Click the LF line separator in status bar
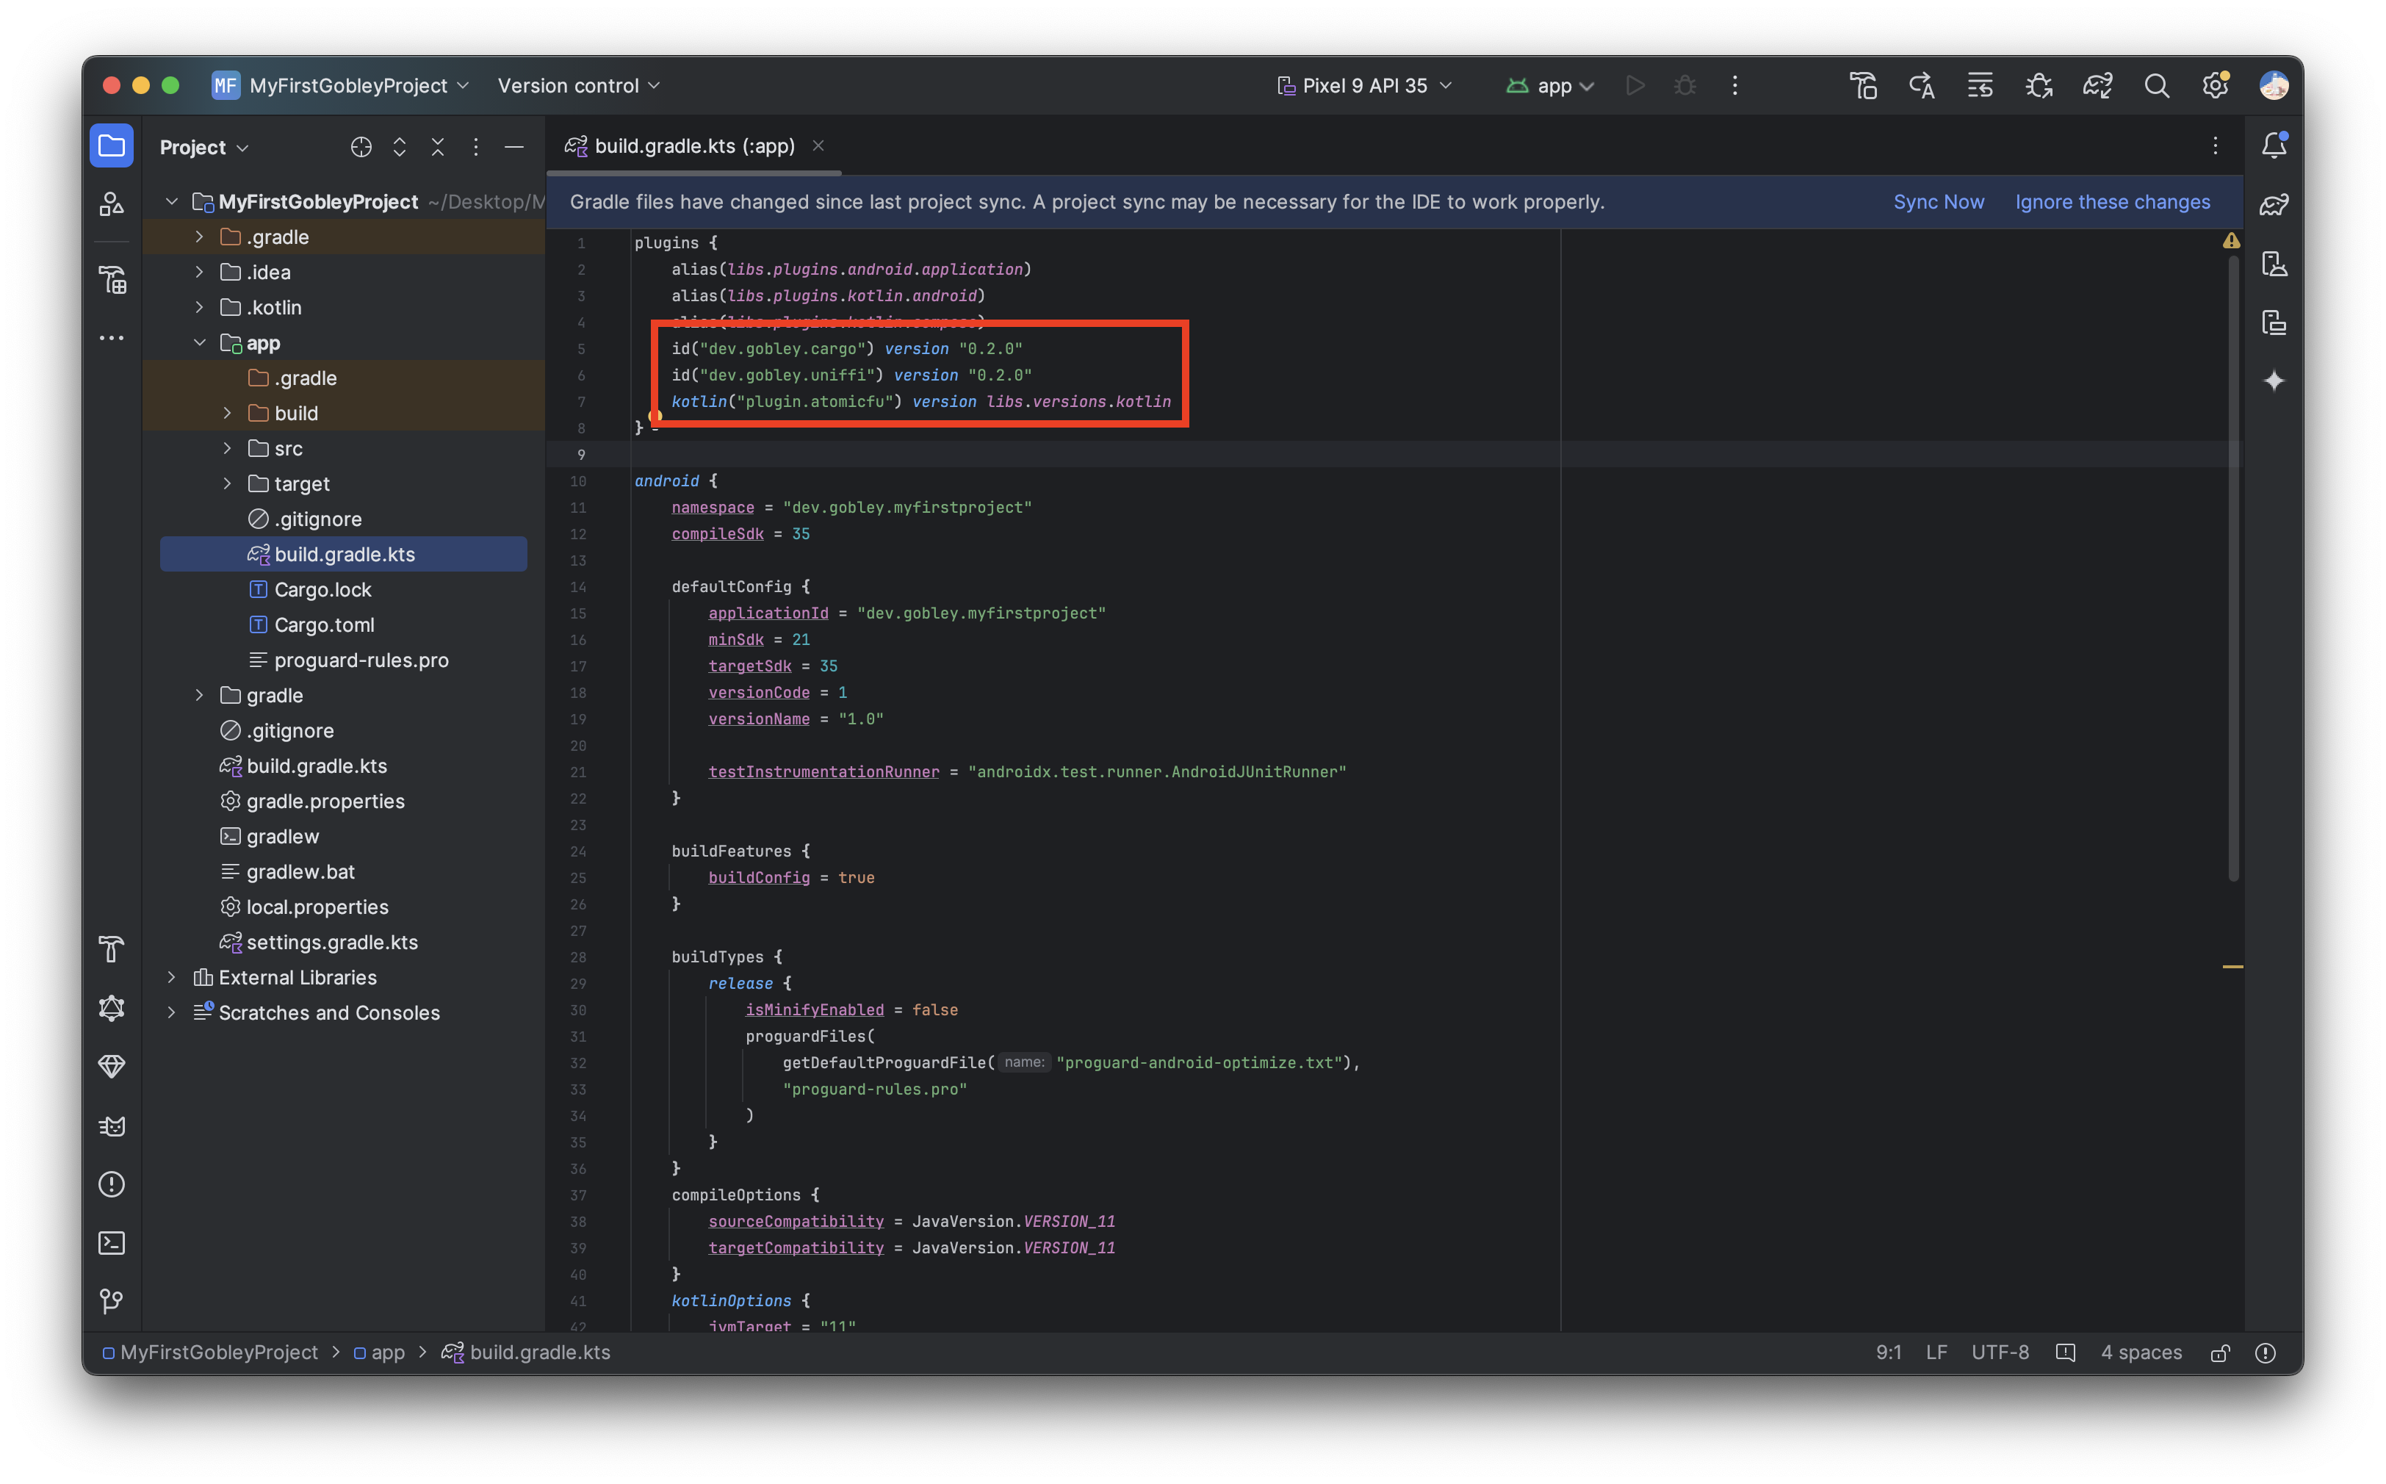 coord(1936,1353)
